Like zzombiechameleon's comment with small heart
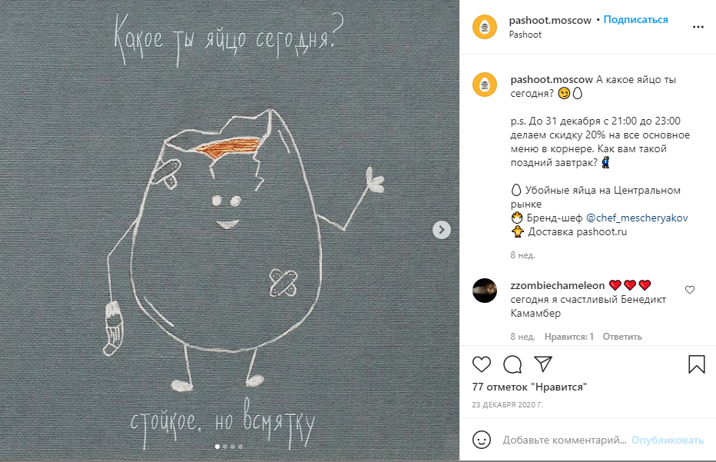This screenshot has height=462, width=716. [690, 290]
